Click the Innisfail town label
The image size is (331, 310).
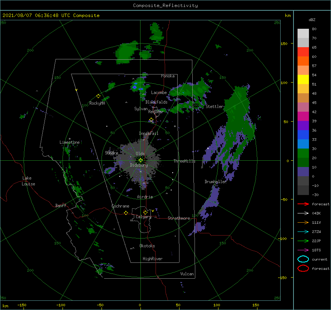coord(149,133)
